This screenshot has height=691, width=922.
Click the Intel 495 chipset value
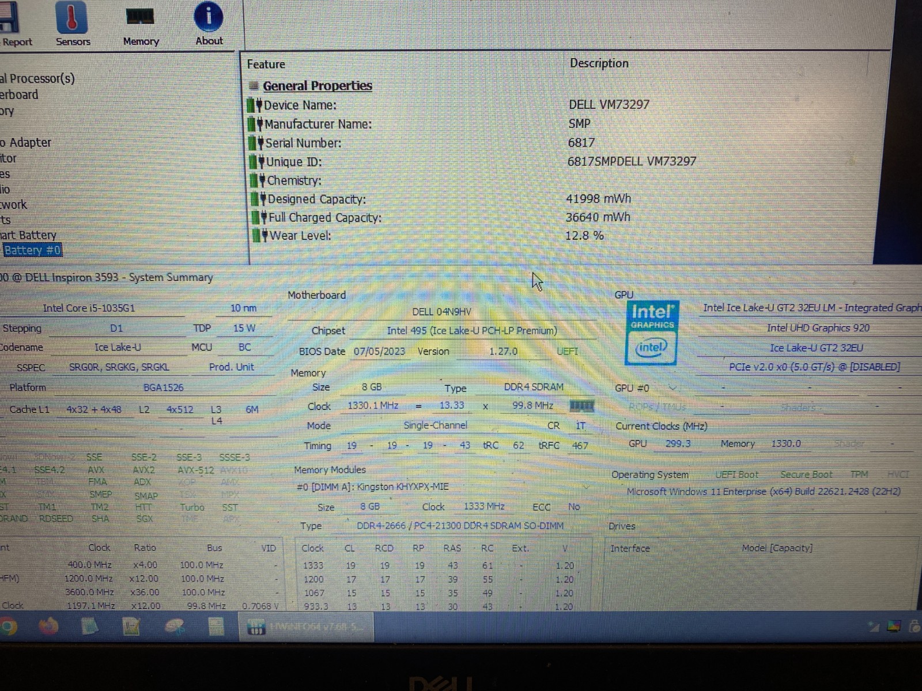coord(472,331)
